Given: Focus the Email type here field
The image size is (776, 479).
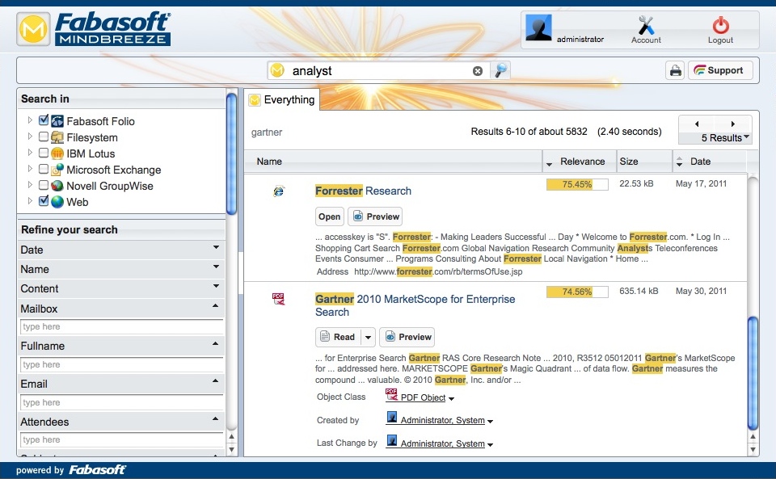Looking at the screenshot, I should pos(122,403).
